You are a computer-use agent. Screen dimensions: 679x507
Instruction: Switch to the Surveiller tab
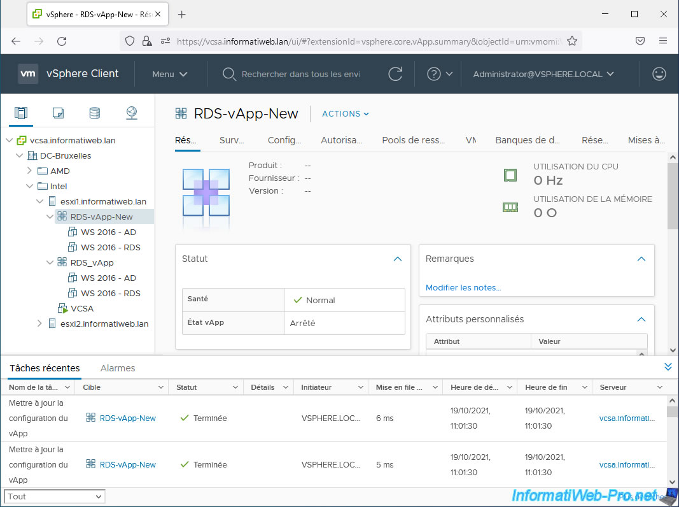pos(232,140)
